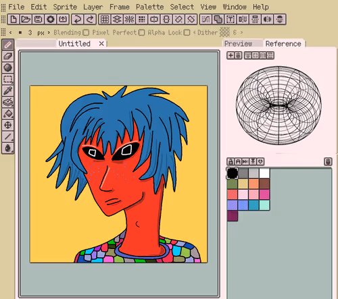The image size is (338, 299).
Task: Choose the paint bucket fill tool
Action: pyautogui.click(x=8, y=113)
